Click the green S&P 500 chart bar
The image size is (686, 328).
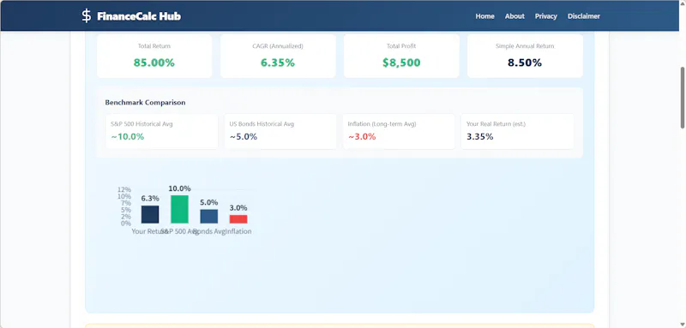tap(179, 209)
